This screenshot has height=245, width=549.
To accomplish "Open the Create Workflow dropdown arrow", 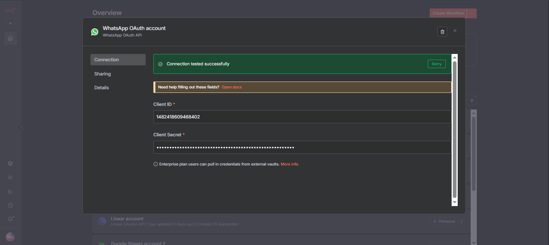I will coord(472,13).
